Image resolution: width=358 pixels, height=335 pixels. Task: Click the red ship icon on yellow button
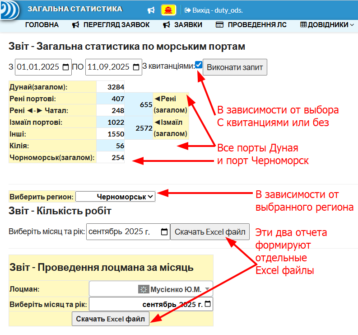(168, 10)
